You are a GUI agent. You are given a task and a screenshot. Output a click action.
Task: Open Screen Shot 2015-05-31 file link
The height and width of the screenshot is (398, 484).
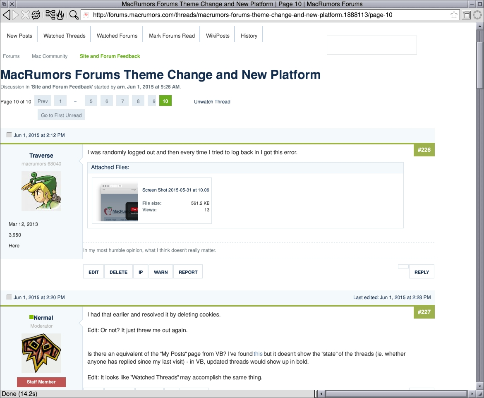(176, 190)
